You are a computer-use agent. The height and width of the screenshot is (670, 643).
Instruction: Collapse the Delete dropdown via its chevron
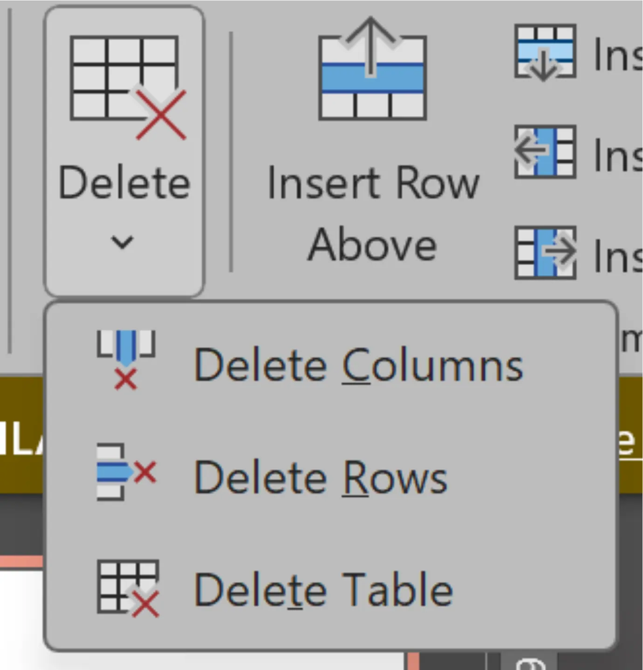(x=122, y=242)
